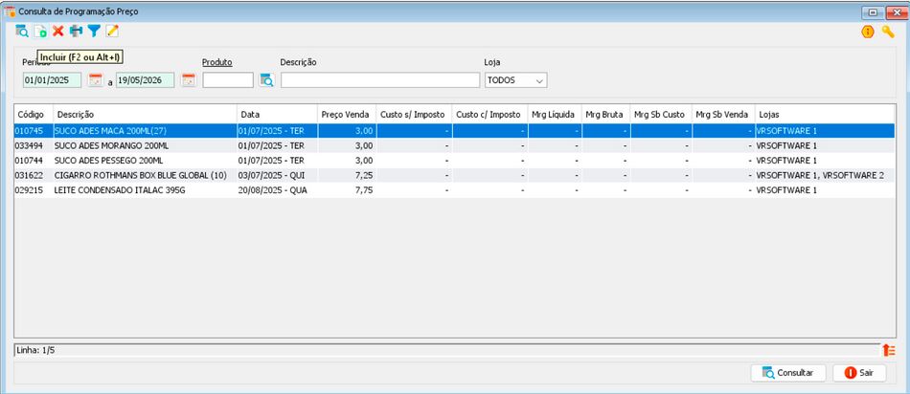Click the Custo s/ Imposto column header
The image size is (910, 394).
pyautogui.click(x=415, y=115)
